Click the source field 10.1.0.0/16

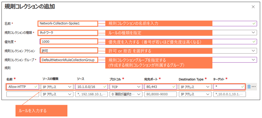pyautogui.click(x=92, y=87)
